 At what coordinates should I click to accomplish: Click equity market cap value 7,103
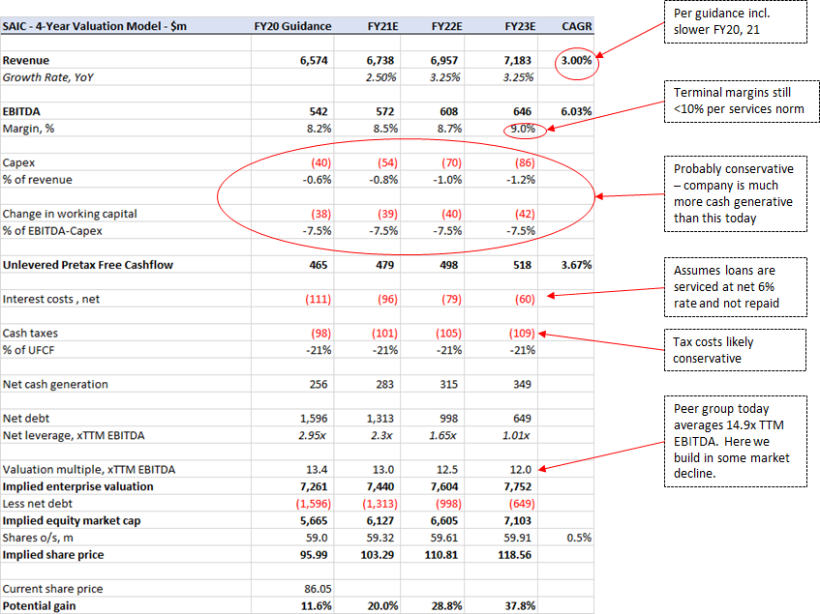click(x=518, y=521)
